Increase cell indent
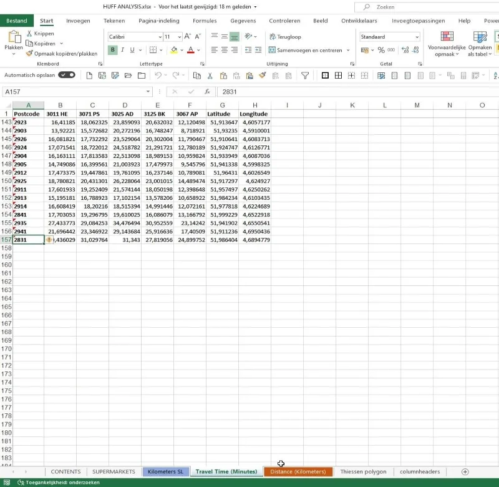This screenshot has width=499, height=487. pyautogui.click(x=258, y=50)
